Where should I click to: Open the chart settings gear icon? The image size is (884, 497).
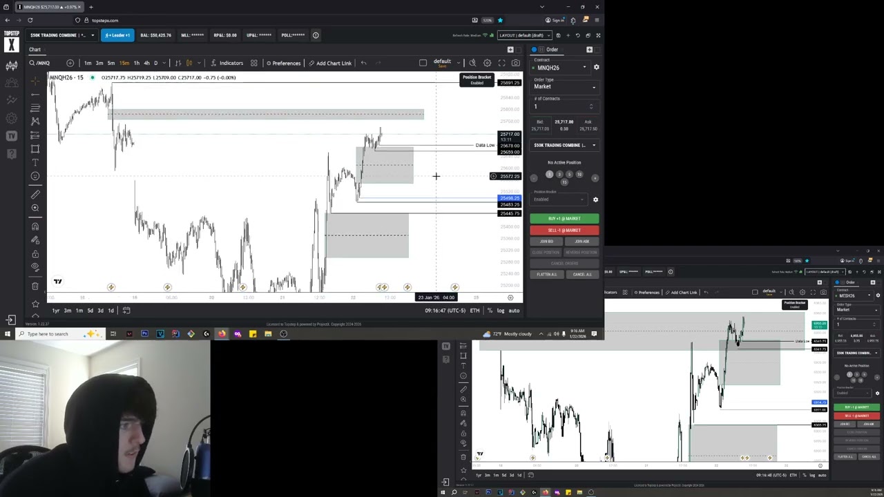(487, 63)
